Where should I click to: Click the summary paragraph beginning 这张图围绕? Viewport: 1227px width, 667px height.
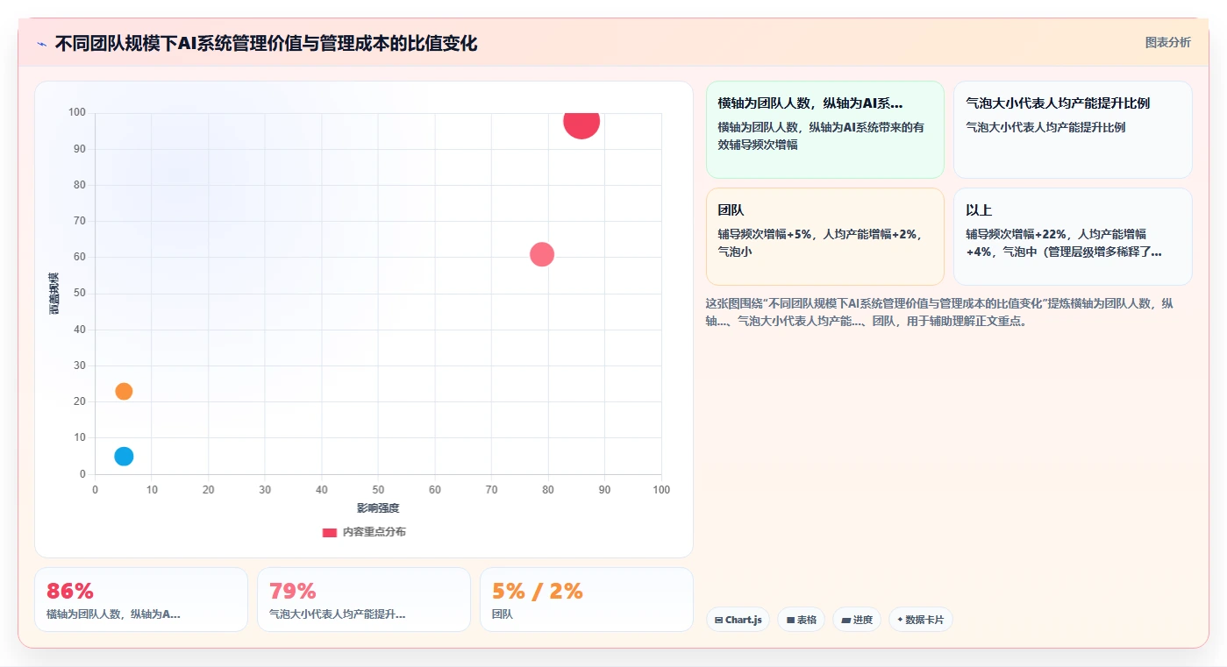[940, 312]
